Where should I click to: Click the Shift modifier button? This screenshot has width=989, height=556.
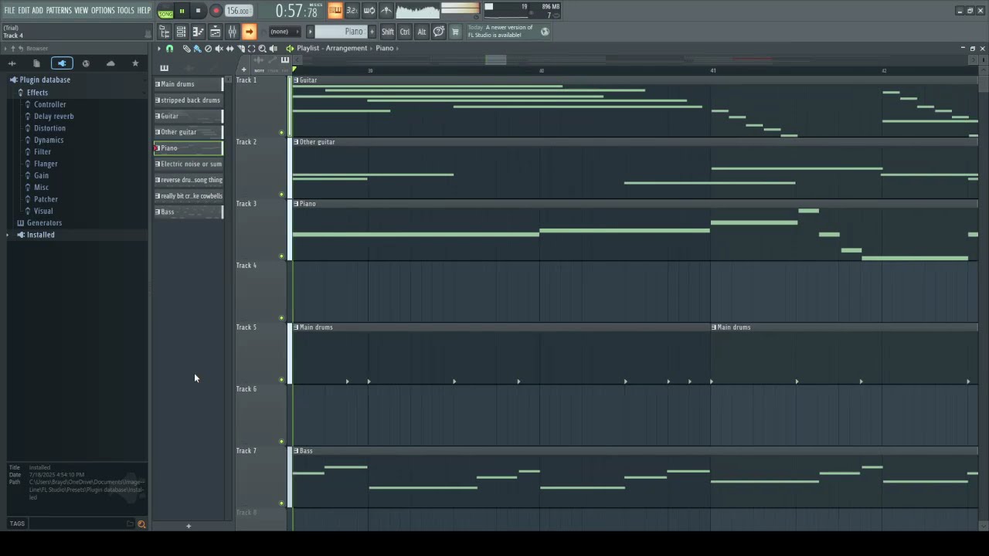(x=388, y=31)
